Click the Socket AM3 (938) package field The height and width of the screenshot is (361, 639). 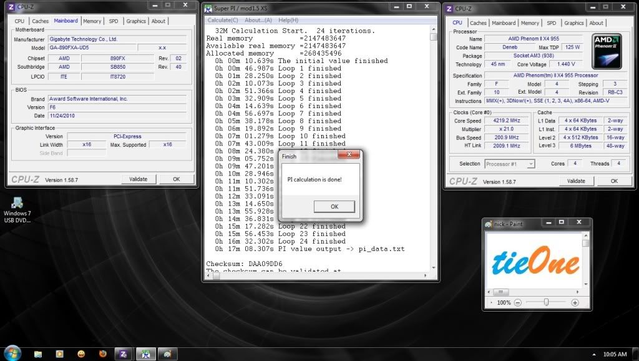click(x=534, y=56)
